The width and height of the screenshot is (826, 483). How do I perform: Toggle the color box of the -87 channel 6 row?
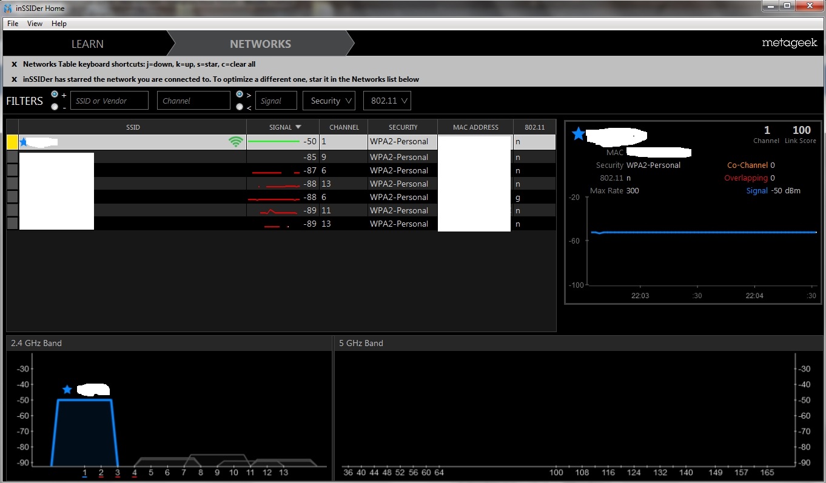[12, 170]
